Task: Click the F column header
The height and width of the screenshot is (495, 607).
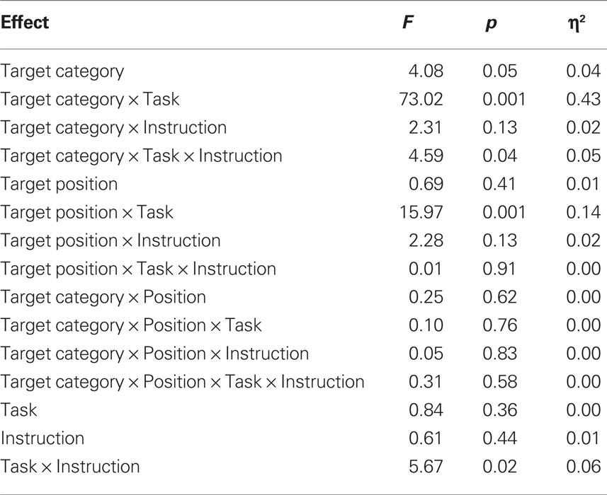Action: pyautogui.click(x=409, y=22)
